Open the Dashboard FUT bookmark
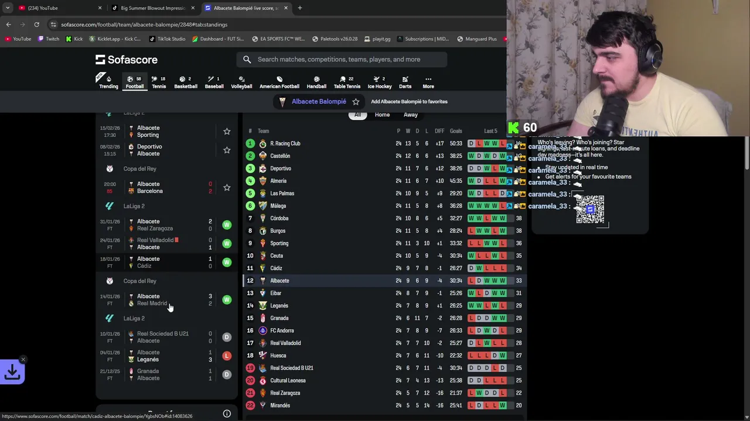The image size is (750, 421). coord(218,39)
